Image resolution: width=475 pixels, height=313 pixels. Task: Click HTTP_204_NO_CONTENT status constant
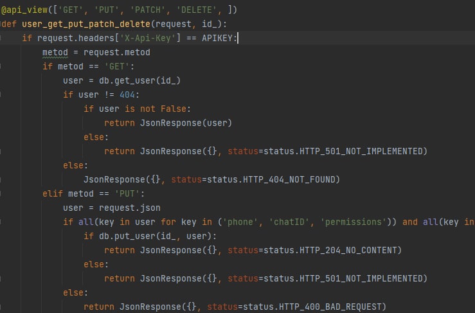pyautogui.click(x=348, y=250)
